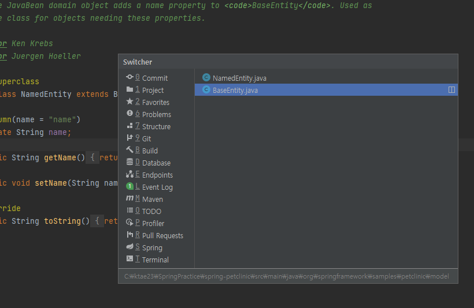Click the Build hammer icon
Viewport: 474px width, 308px height.
pos(129,150)
